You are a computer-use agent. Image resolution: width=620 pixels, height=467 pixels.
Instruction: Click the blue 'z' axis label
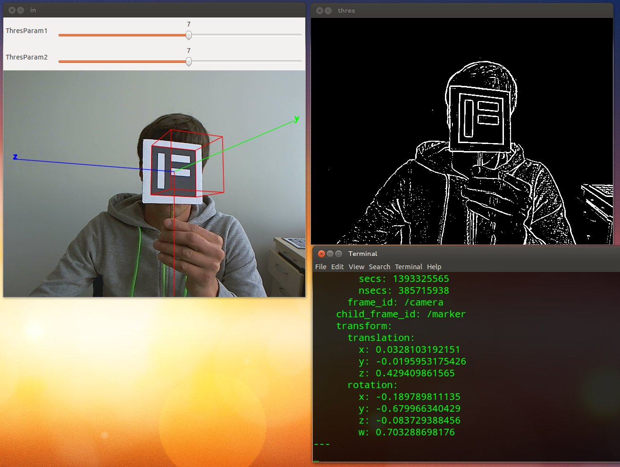click(x=15, y=156)
